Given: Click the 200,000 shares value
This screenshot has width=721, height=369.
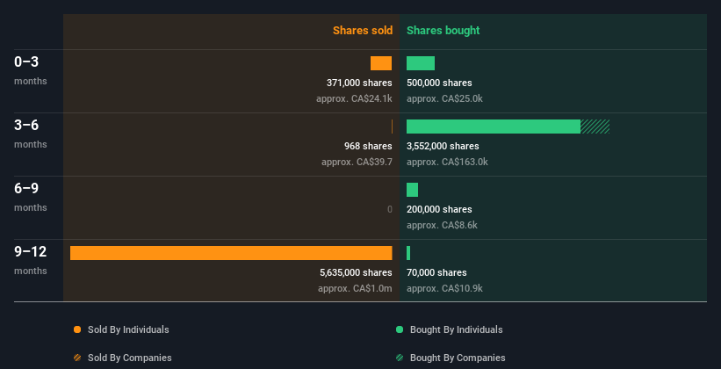Looking at the screenshot, I should pos(439,209).
